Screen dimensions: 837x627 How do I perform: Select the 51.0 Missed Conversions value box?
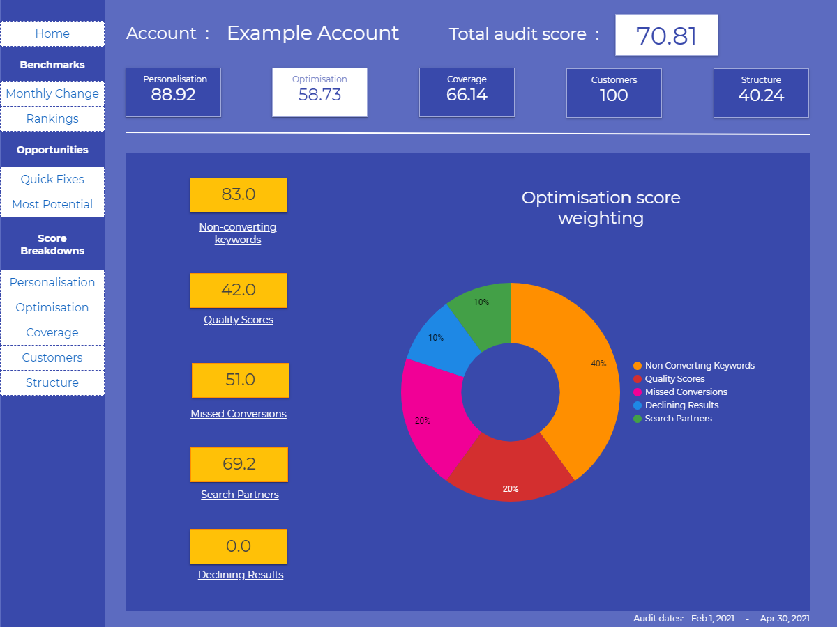241,380
